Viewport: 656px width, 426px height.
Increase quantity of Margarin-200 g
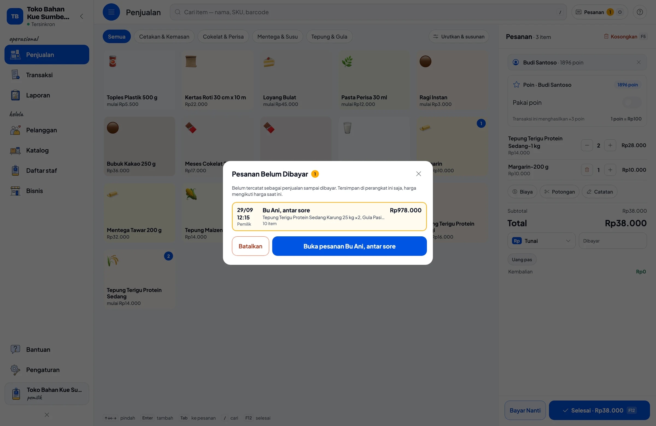pyautogui.click(x=610, y=170)
